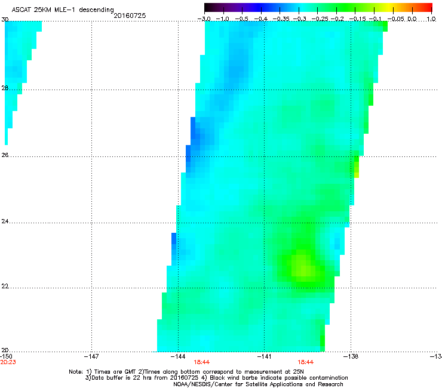442x388 pixels.
Task: Click the latitude label 24
Action: [x=5, y=221]
